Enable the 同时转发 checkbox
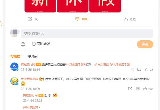This screenshot has height=110, width=160. point(34,44)
